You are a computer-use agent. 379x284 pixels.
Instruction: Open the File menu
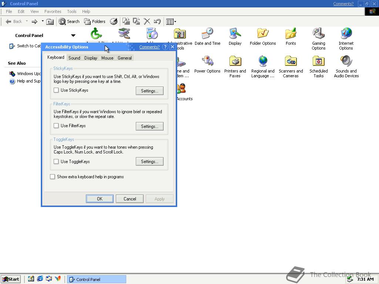click(x=9, y=11)
